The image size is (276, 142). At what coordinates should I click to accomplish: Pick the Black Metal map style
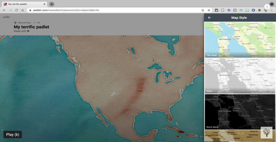pyautogui.click(x=240, y=111)
